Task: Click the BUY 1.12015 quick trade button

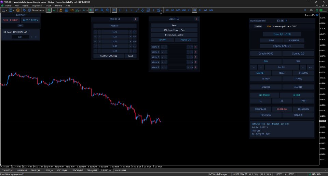Action: pos(30,20)
